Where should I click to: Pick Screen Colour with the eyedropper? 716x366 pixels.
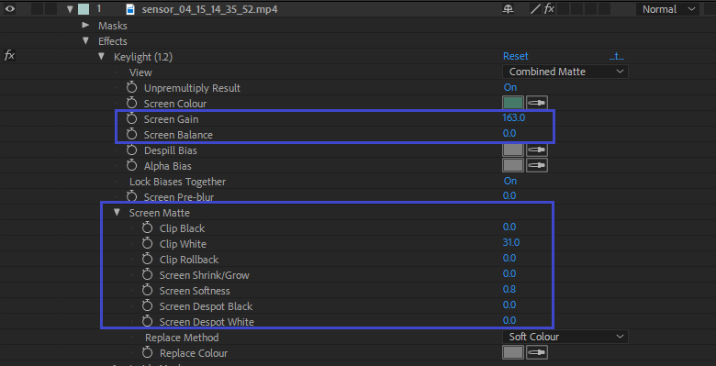(x=537, y=103)
